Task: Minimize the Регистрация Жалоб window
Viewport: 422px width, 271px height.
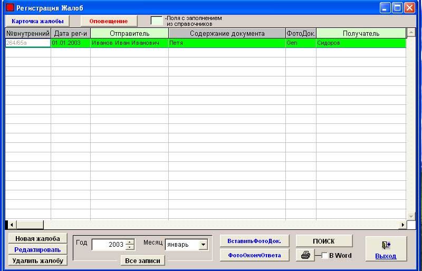Action: click(385, 8)
